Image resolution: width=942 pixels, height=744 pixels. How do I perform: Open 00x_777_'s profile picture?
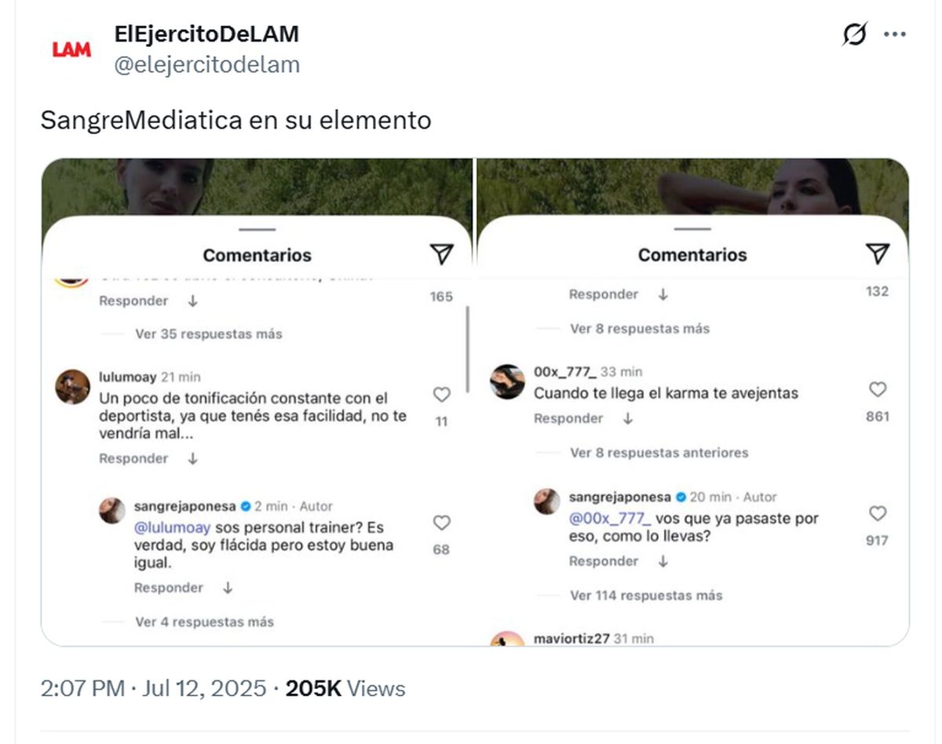(x=507, y=381)
